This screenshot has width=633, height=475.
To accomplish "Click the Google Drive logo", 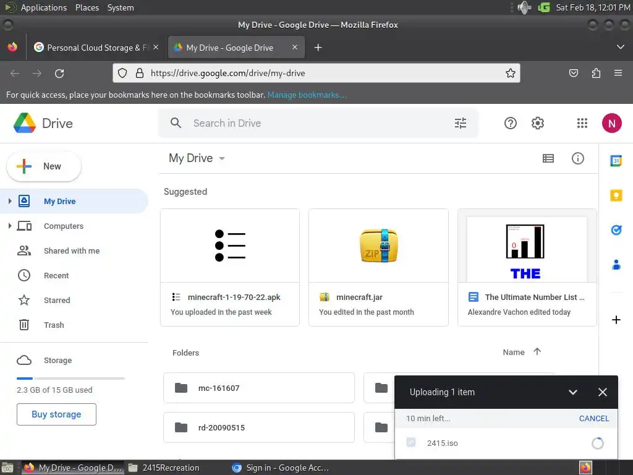I will [x=43, y=123].
